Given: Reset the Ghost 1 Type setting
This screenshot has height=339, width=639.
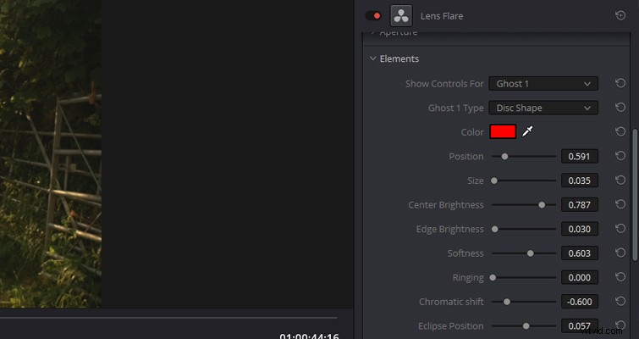Looking at the screenshot, I should pyautogui.click(x=620, y=108).
